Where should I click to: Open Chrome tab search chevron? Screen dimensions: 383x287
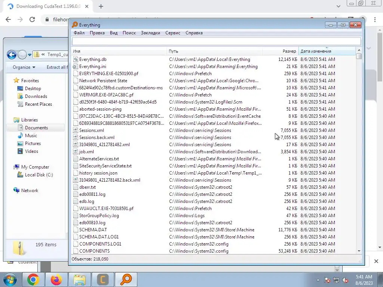[x=338, y=6]
